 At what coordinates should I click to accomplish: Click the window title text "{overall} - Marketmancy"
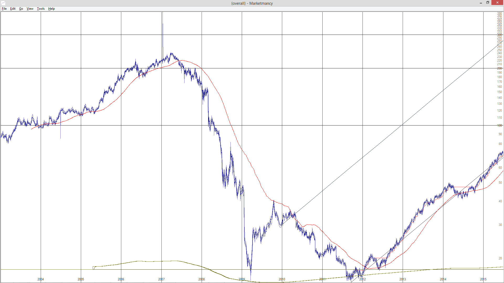(x=252, y=3)
